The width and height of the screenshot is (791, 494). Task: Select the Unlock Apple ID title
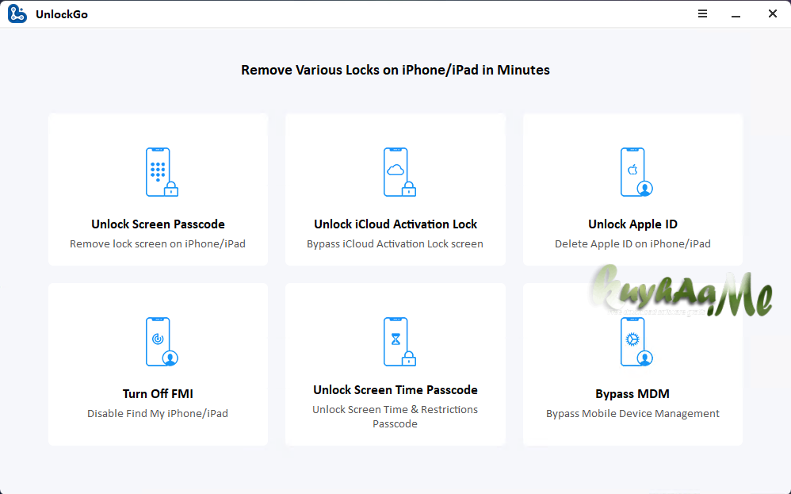tap(632, 224)
